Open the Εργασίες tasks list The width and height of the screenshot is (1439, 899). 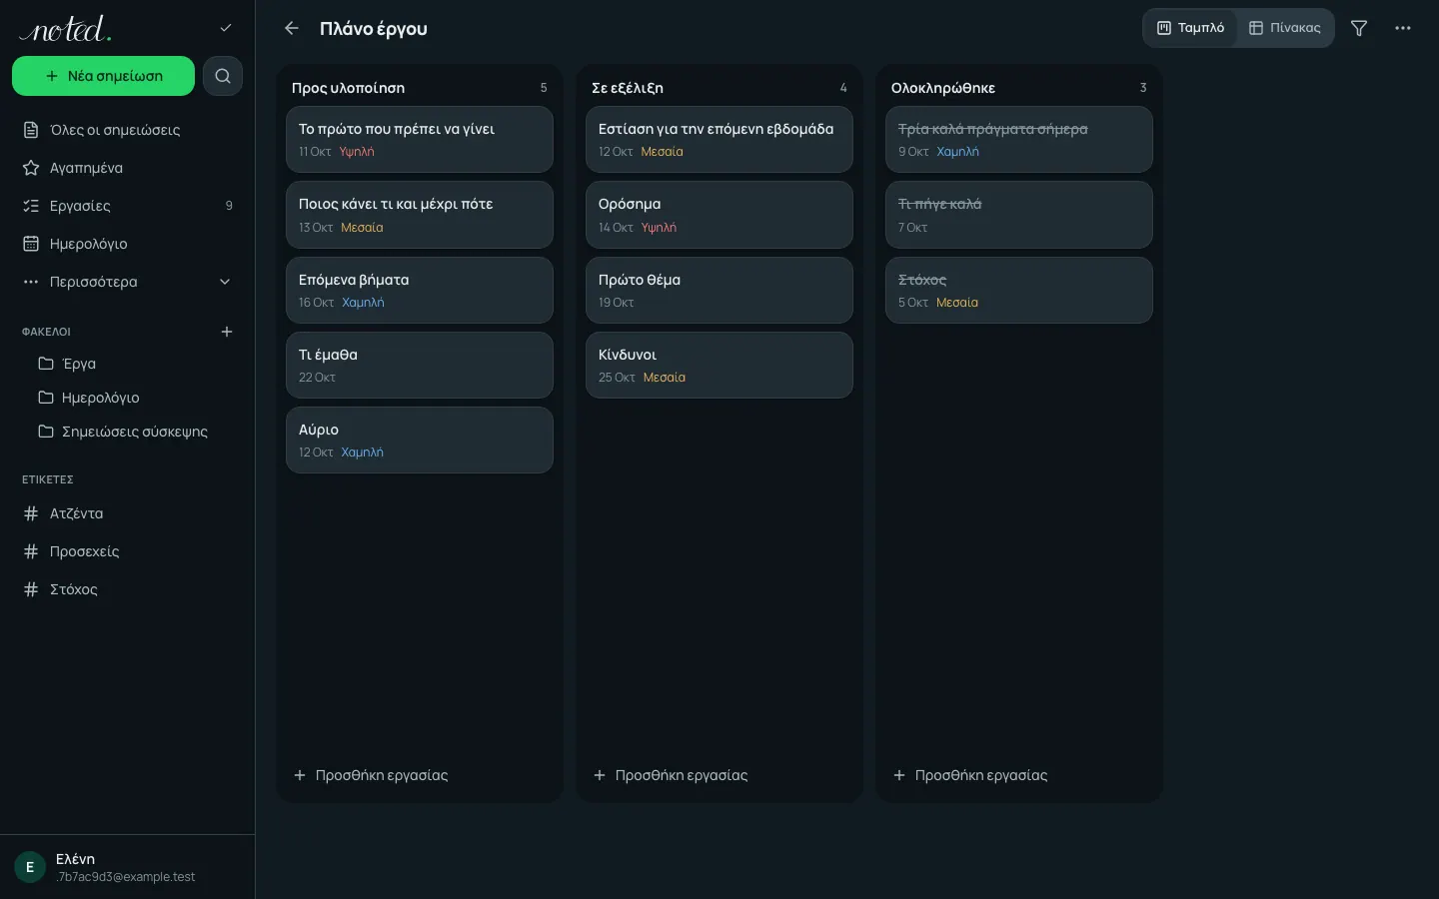[x=128, y=206]
